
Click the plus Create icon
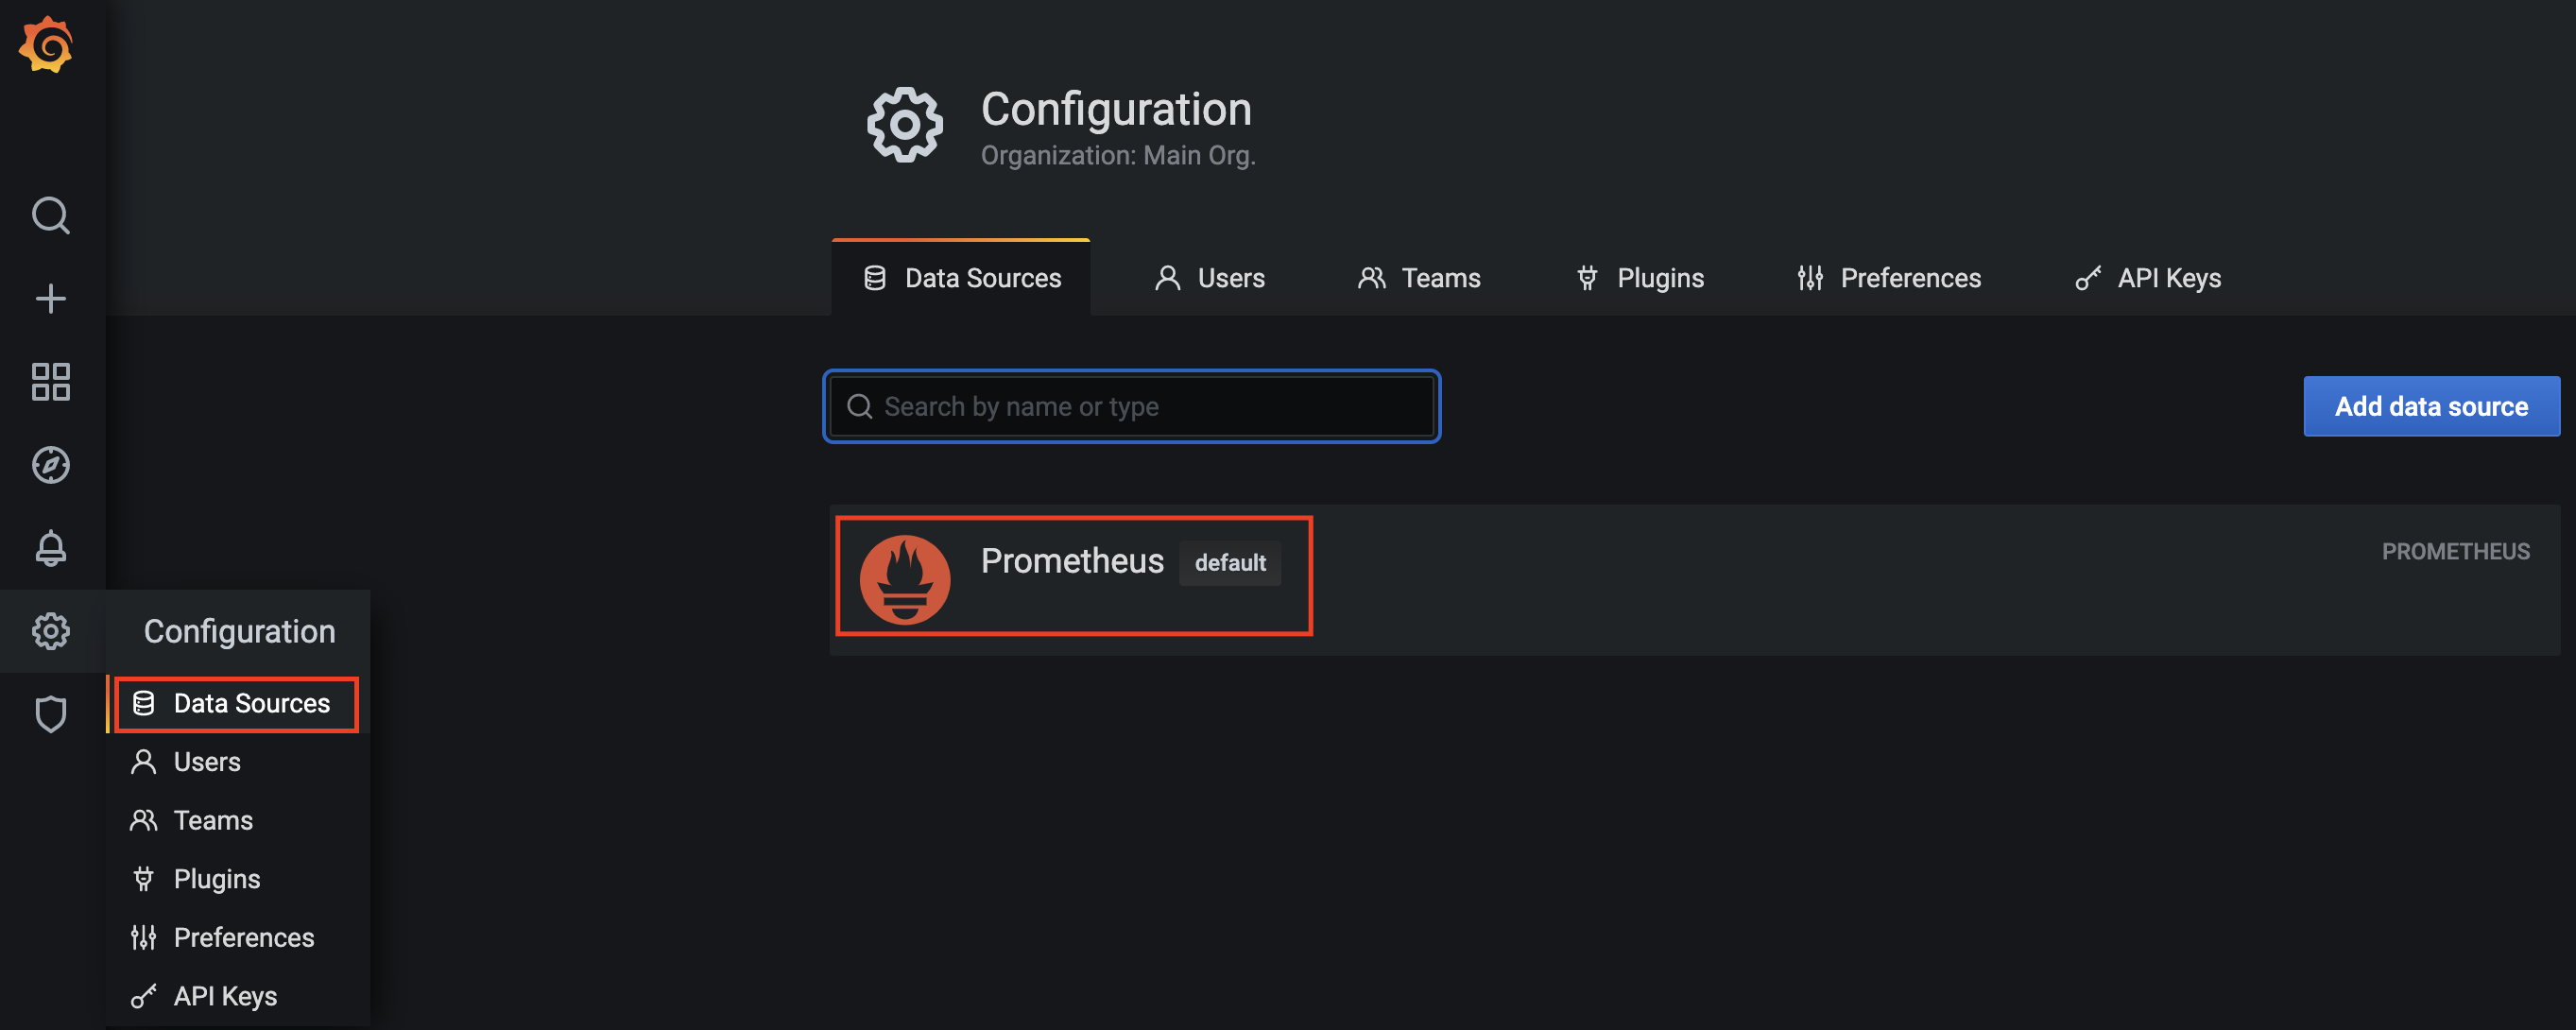[x=50, y=298]
